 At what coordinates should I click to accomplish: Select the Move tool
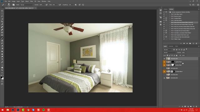[x=2, y=11]
